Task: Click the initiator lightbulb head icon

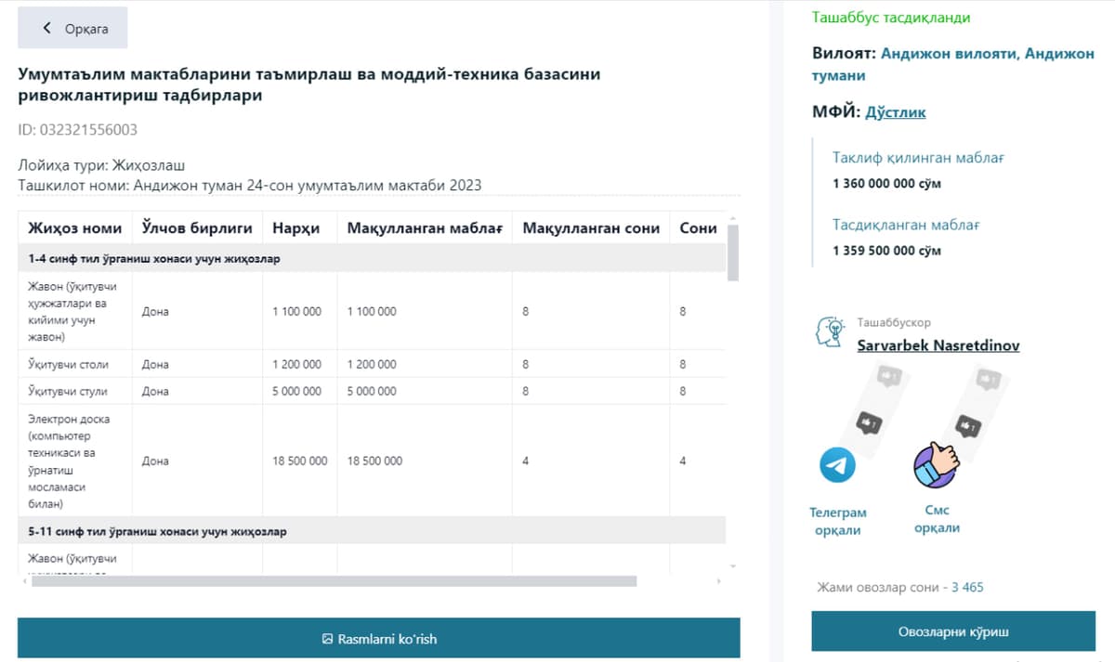Action: [x=828, y=333]
